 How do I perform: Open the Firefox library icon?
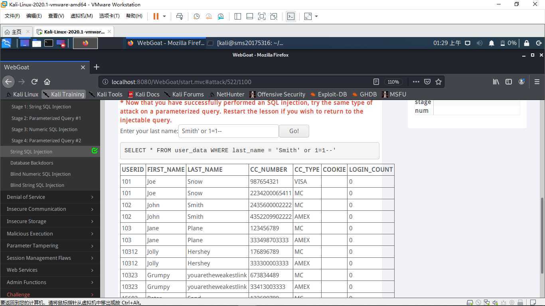[496, 82]
